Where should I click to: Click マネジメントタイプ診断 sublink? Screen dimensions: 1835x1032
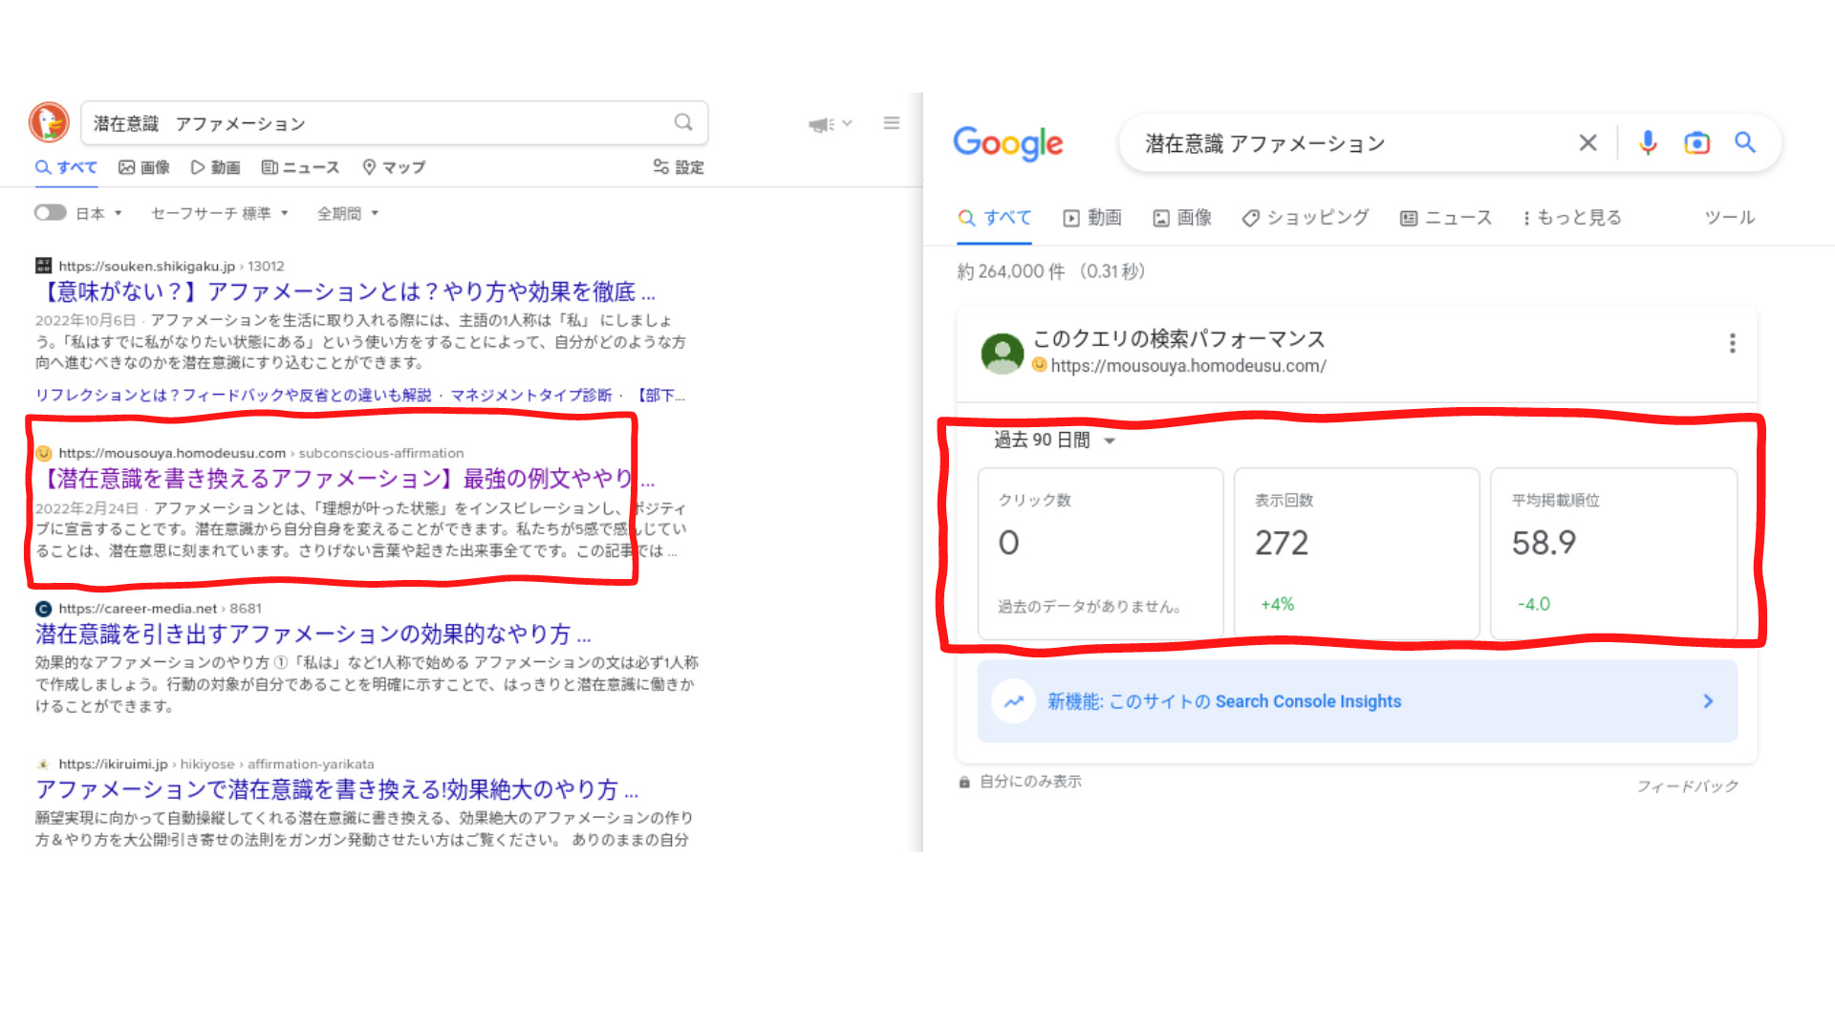[530, 396]
